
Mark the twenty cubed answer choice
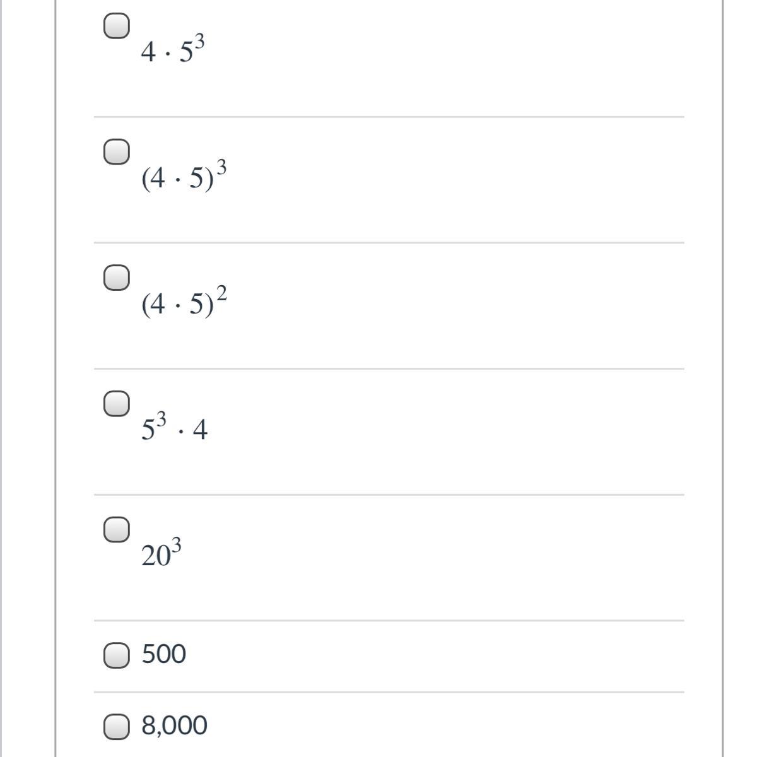coord(117,530)
